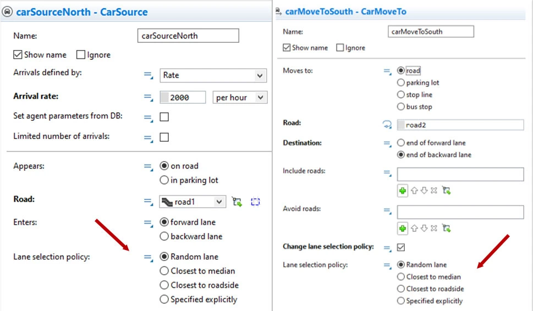Toggle Show name checkbox in CarMoveTo panel
This screenshot has width=533, height=311.
[x=287, y=48]
